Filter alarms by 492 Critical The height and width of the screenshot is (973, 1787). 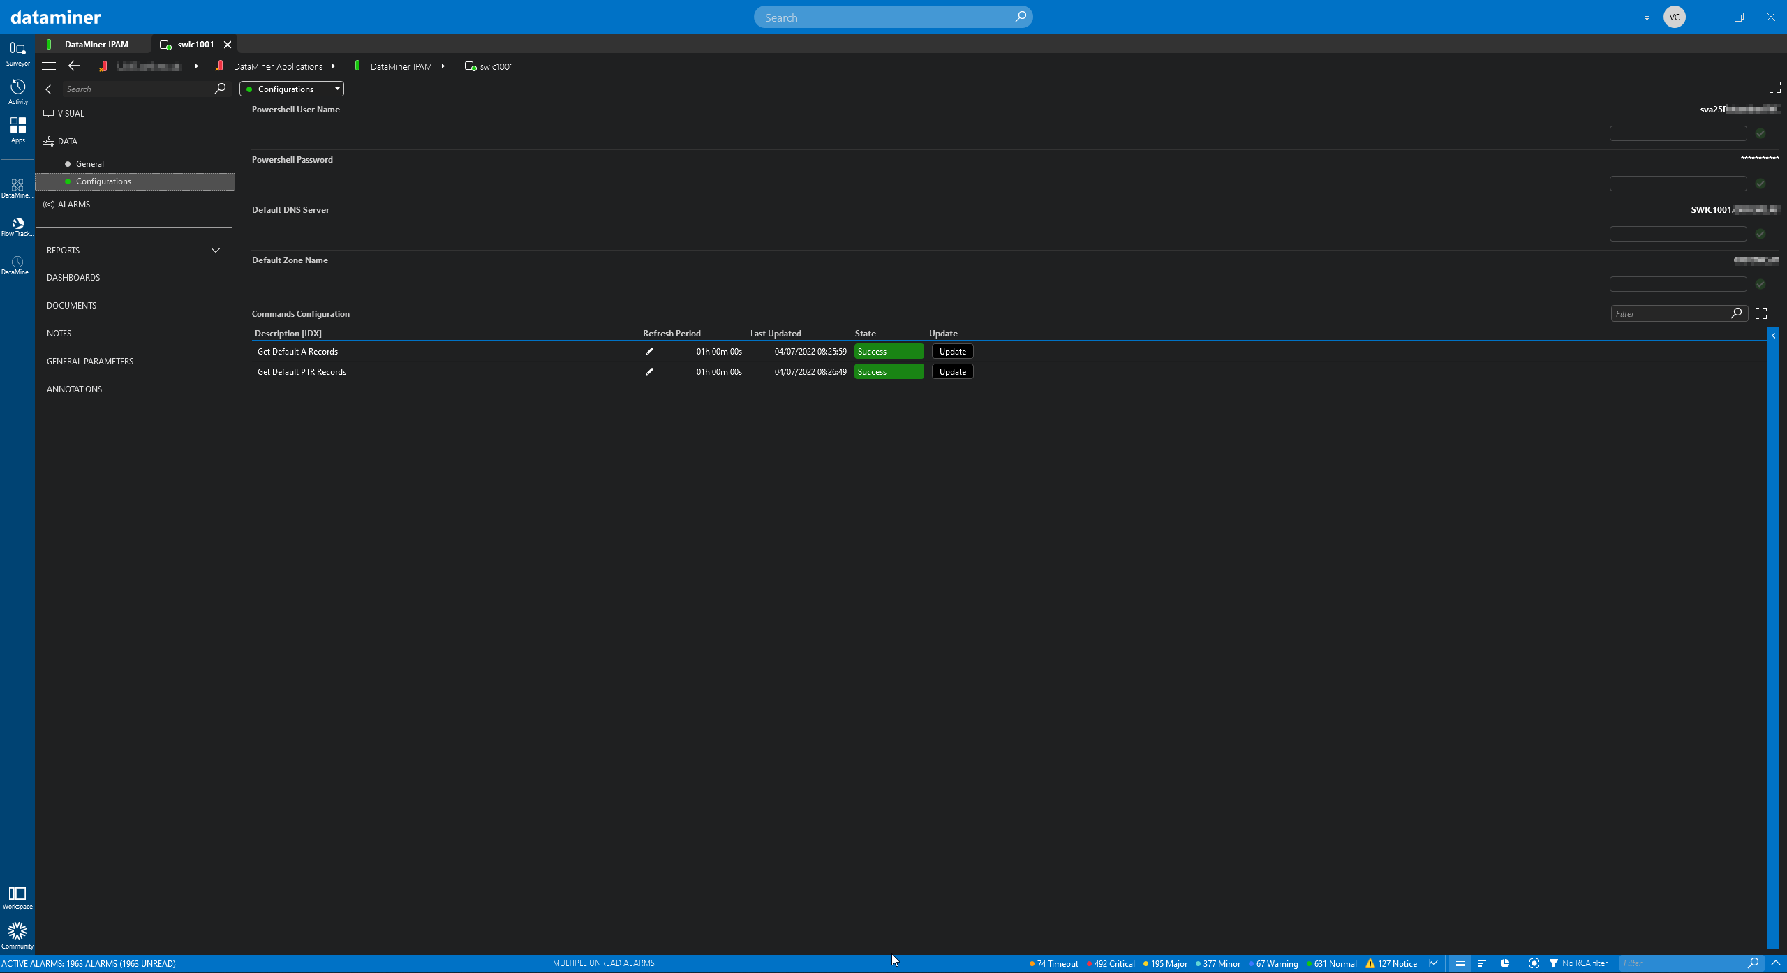click(1111, 963)
